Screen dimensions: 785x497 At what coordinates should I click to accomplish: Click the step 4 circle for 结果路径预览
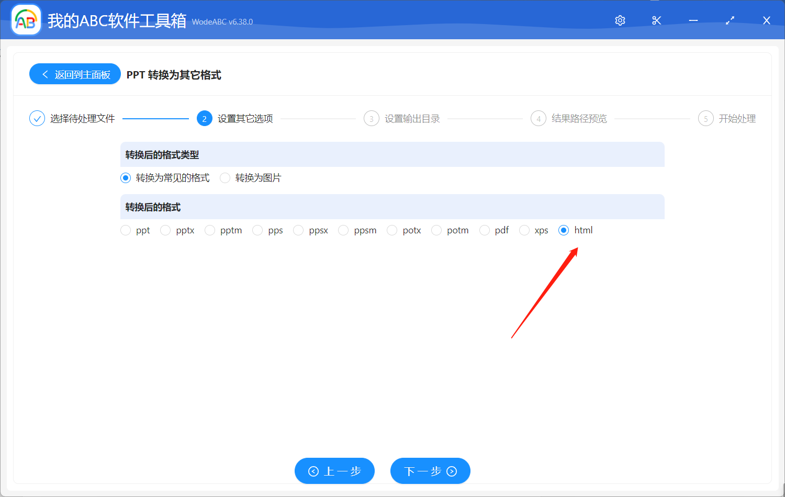pyautogui.click(x=538, y=118)
